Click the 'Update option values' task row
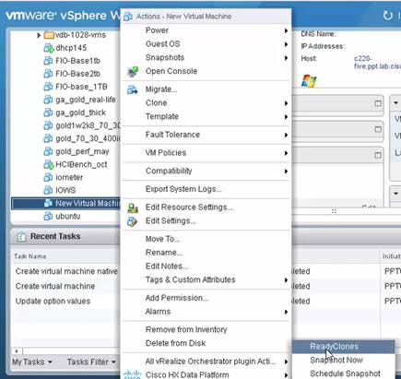Image resolution: width=401 pixels, height=379 pixels. tap(66, 302)
